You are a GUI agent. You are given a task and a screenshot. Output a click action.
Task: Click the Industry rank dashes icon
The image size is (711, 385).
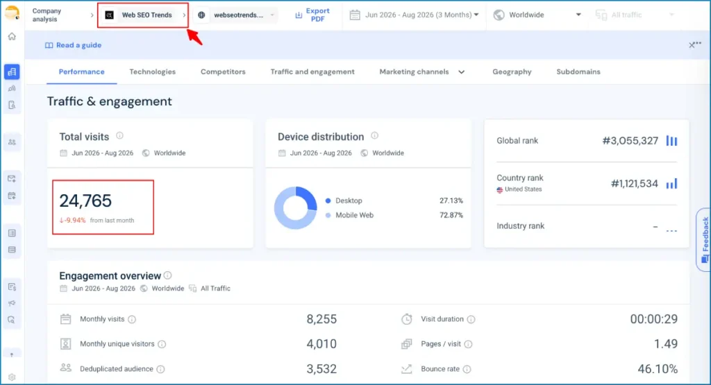[x=671, y=230]
